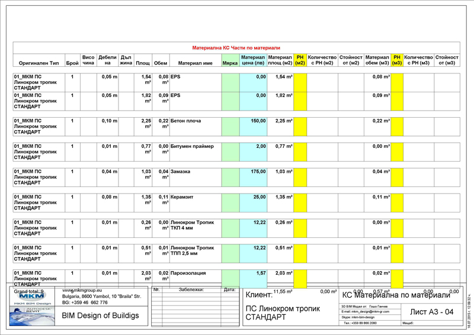Viewport: 474px width, 335px height.
Task: Click the 'BIM Design of Buildigs' text
Action: 100,315
